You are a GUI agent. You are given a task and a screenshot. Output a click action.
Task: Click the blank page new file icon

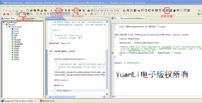pyautogui.click(x=27, y=10)
